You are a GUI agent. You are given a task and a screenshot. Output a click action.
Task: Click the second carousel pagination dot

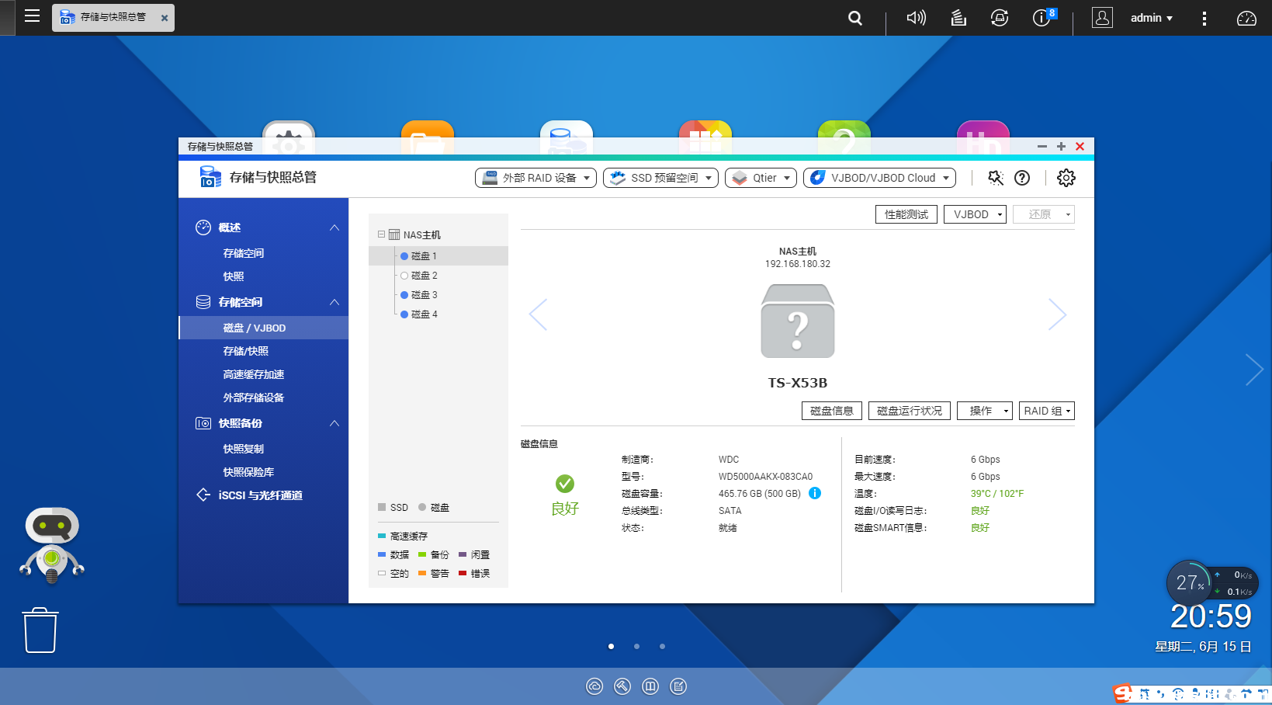click(636, 645)
